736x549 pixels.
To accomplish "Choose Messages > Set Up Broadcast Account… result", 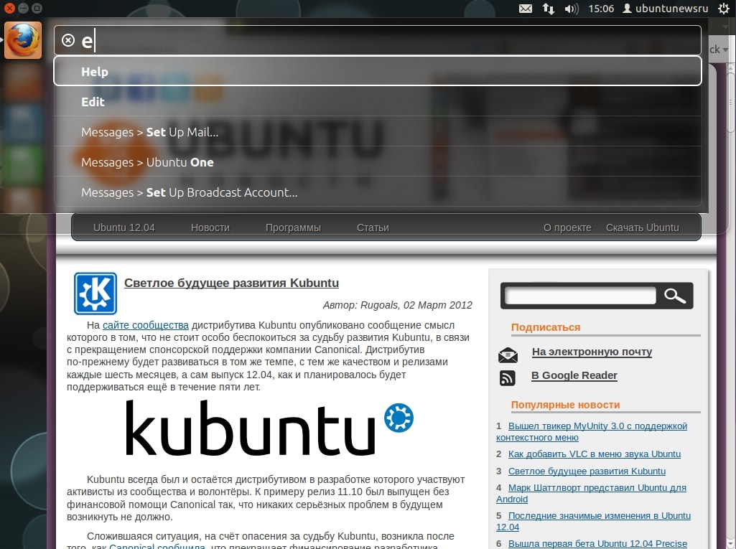I will [378, 192].
